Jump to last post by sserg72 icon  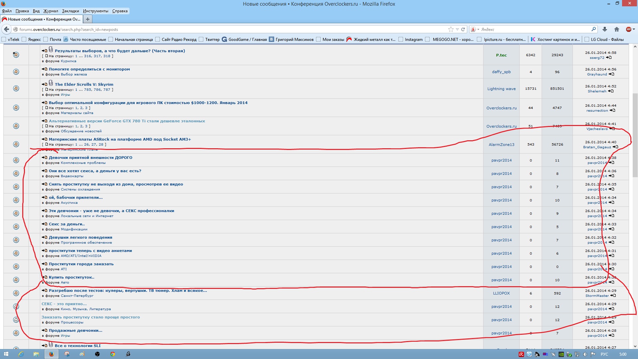tap(609, 58)
